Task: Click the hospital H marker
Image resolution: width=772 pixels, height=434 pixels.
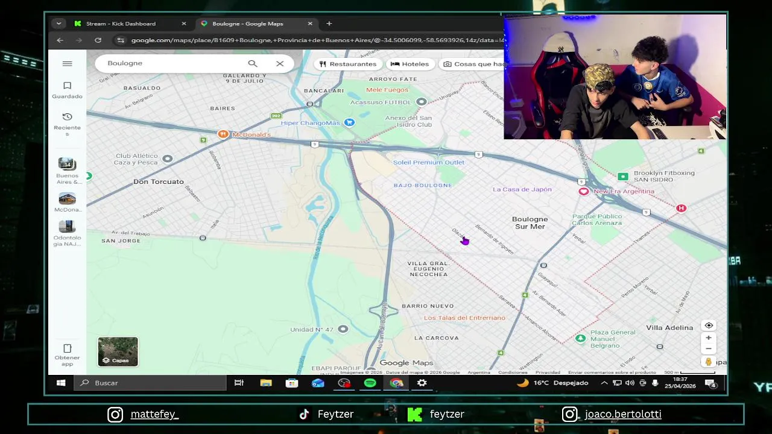Action: [x=681, y=208]
